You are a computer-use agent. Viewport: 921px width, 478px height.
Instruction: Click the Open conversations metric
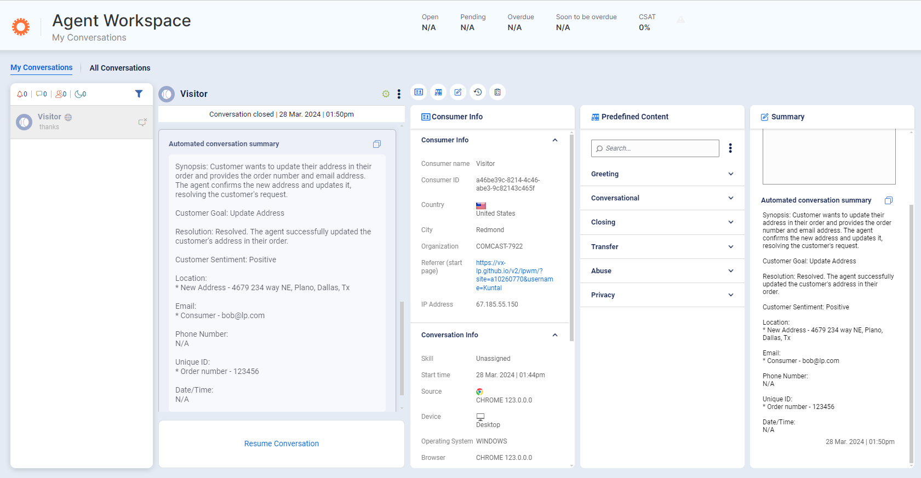pos(430,22)
